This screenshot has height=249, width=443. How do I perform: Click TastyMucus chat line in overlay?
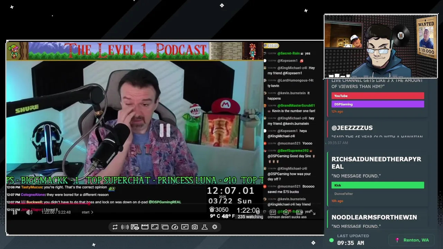click(x=61, y=187)
